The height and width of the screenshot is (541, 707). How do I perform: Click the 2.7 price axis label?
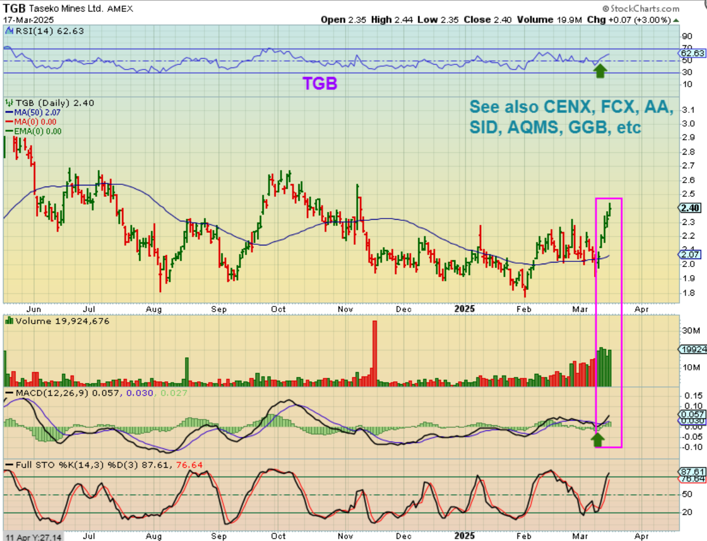point(688,166)
